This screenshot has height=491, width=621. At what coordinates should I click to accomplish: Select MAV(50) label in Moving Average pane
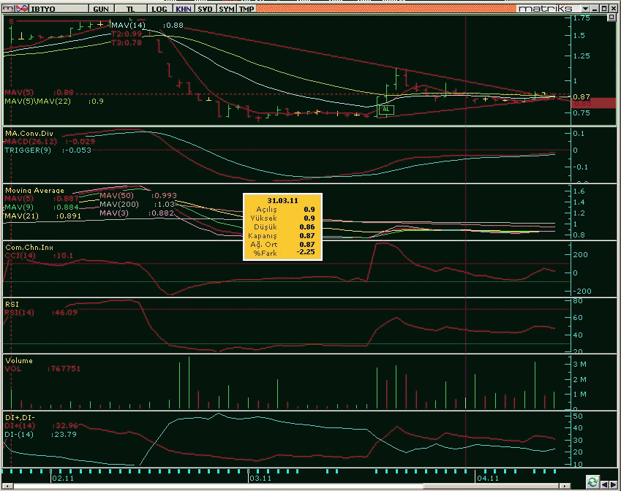(117, 196)
